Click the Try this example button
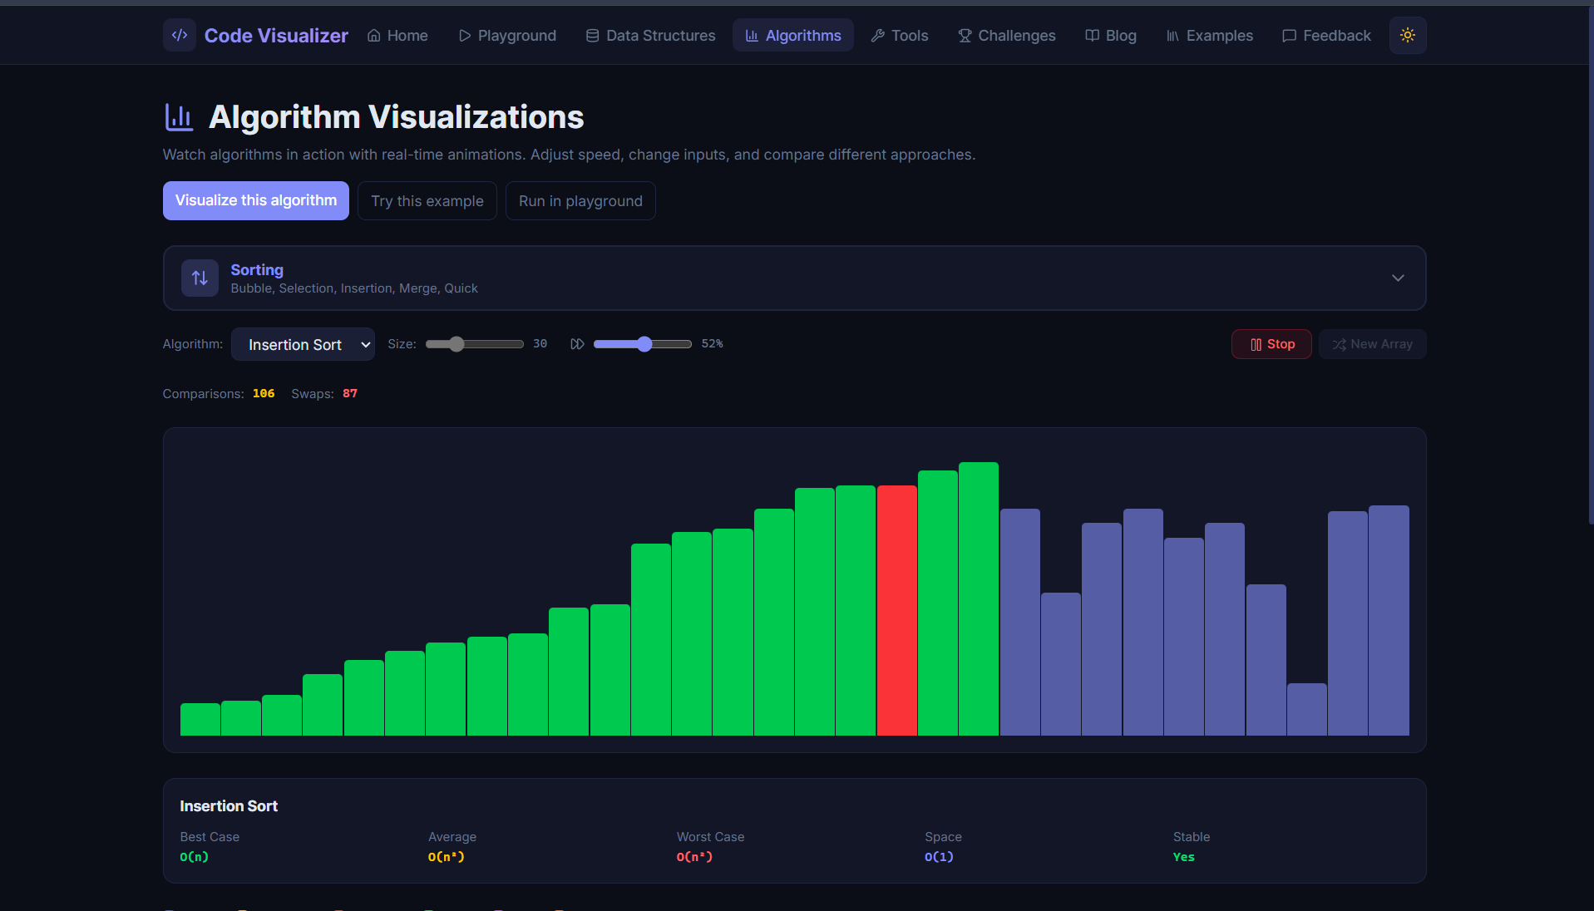 [x=427, y=200]
